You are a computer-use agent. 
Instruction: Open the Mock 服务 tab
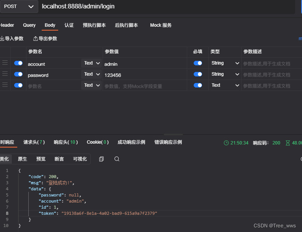pyautogui.click(x=161, y=25)
